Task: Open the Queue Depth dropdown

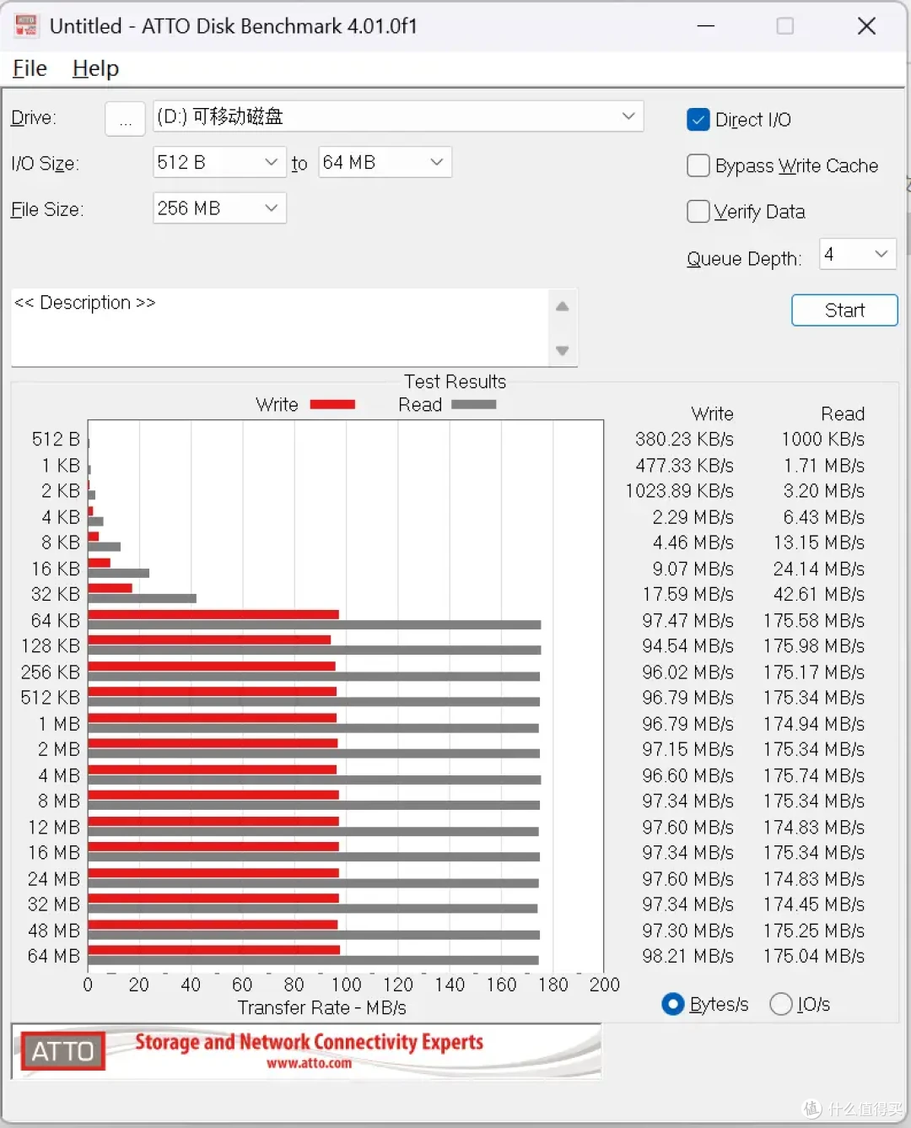Action: [x=858, y=254]
